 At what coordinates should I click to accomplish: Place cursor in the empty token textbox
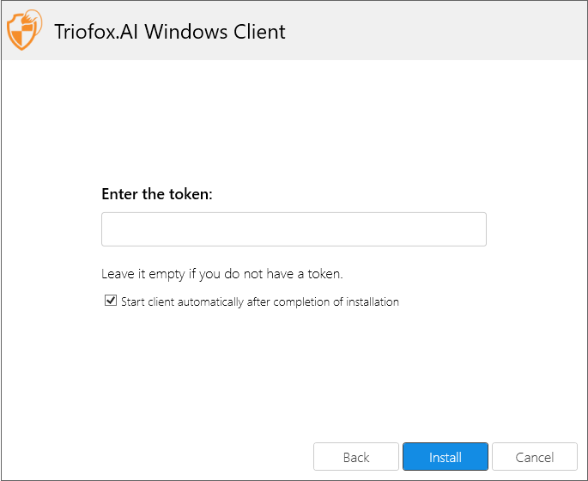(294, 229)
